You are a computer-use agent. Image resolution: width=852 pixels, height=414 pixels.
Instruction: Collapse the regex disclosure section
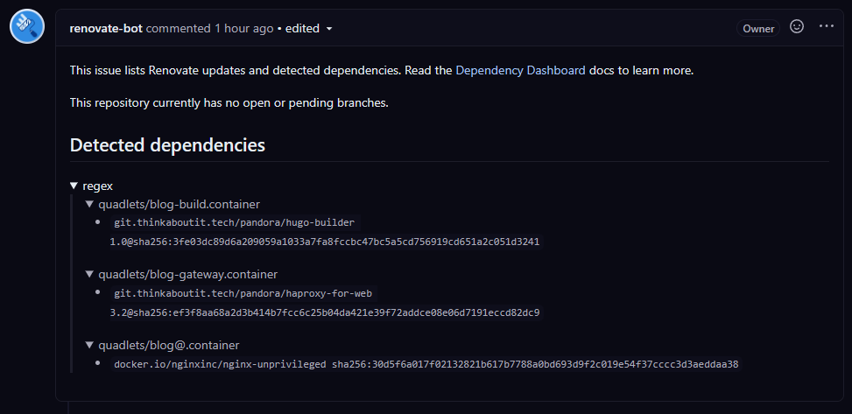(x=91, y=186)
